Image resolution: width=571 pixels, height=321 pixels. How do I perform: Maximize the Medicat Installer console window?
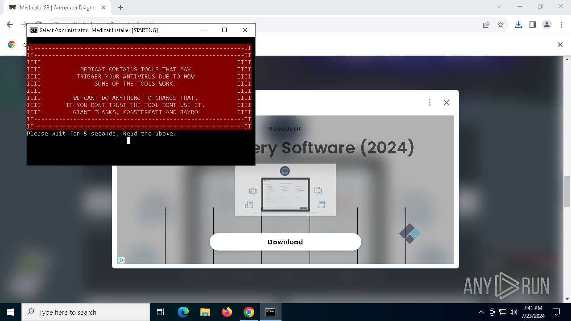[224, 30]
